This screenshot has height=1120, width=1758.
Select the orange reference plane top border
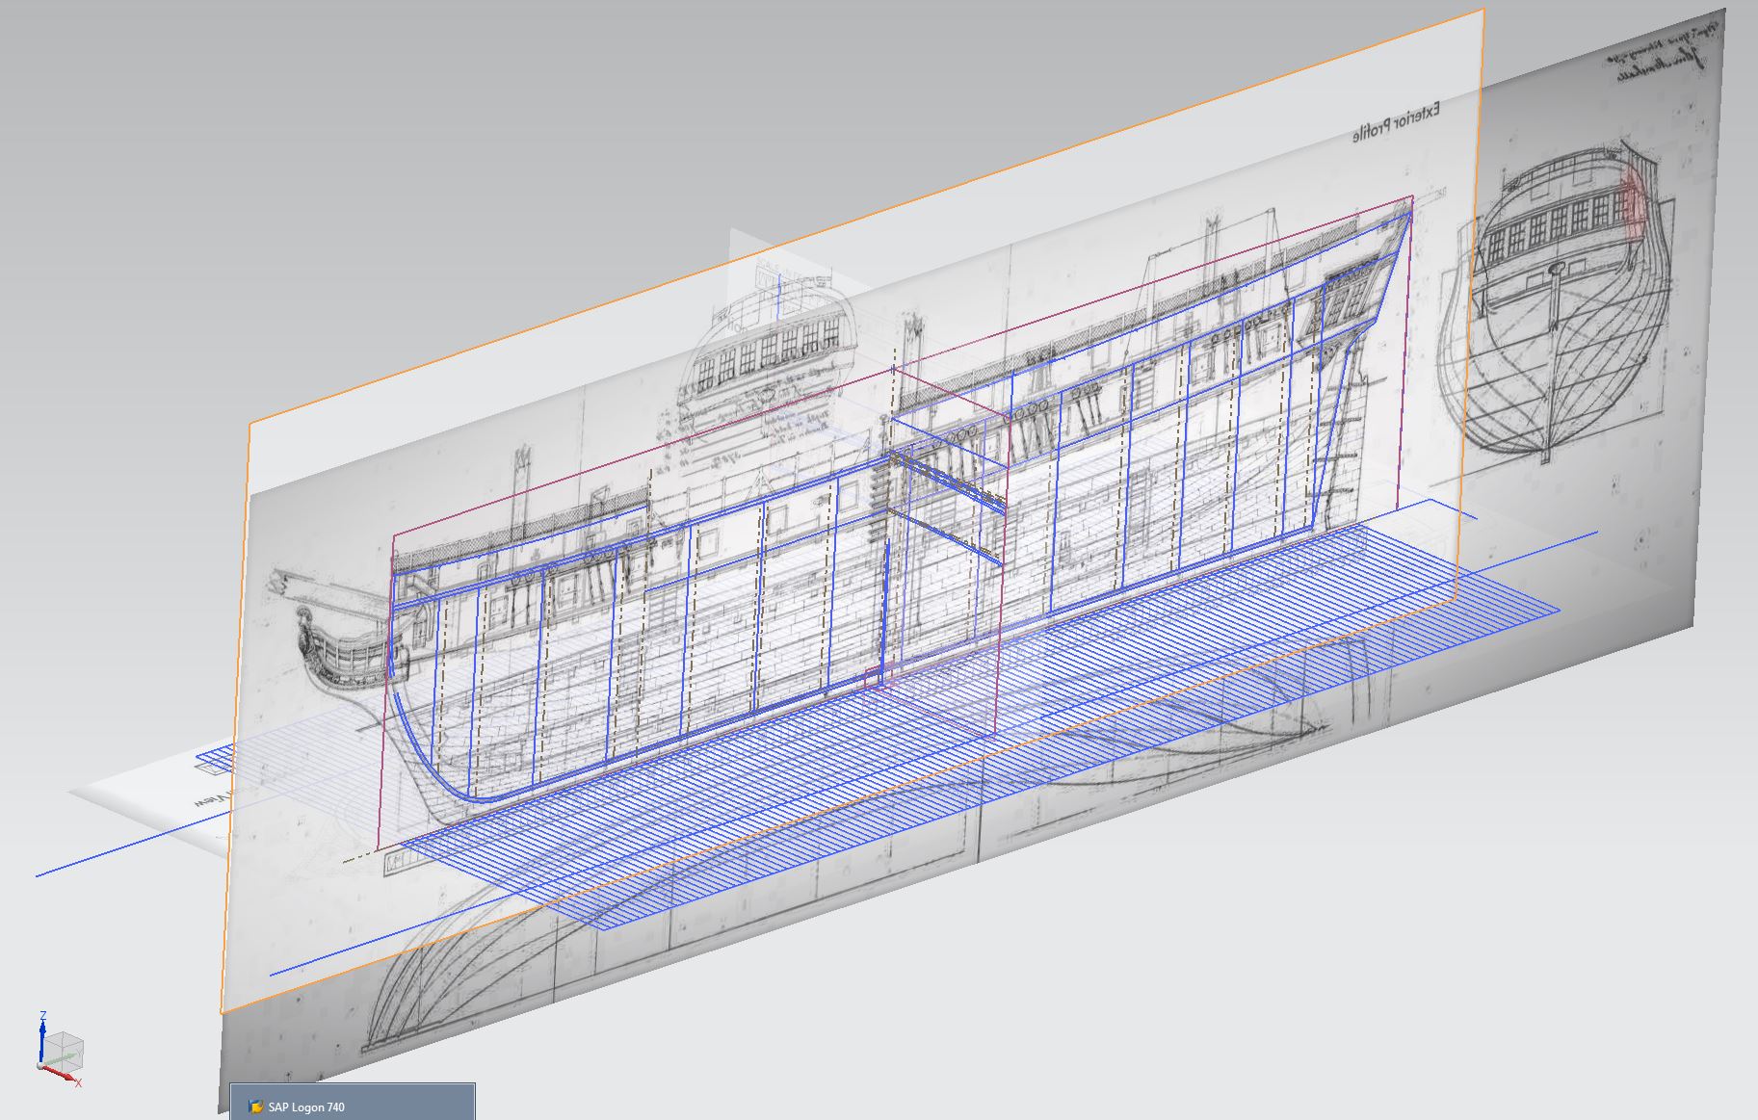(x=867, y=219)
